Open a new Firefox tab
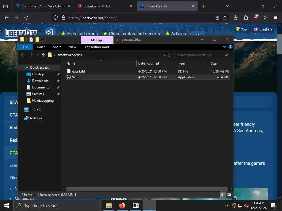The width and height of the screenshot is (282, 211). [x=204, y=6]
